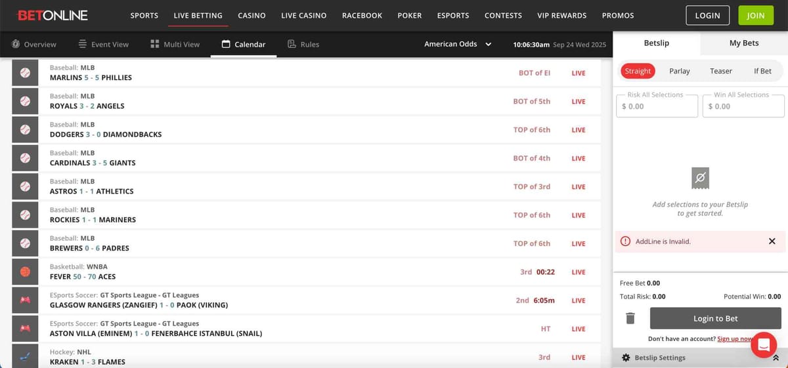Click the Win All Selections amount field
This screenshot has height=368, width=788.
click(x=743, y=106)
